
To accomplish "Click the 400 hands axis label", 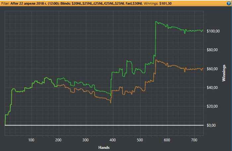I will click(113, 140).
